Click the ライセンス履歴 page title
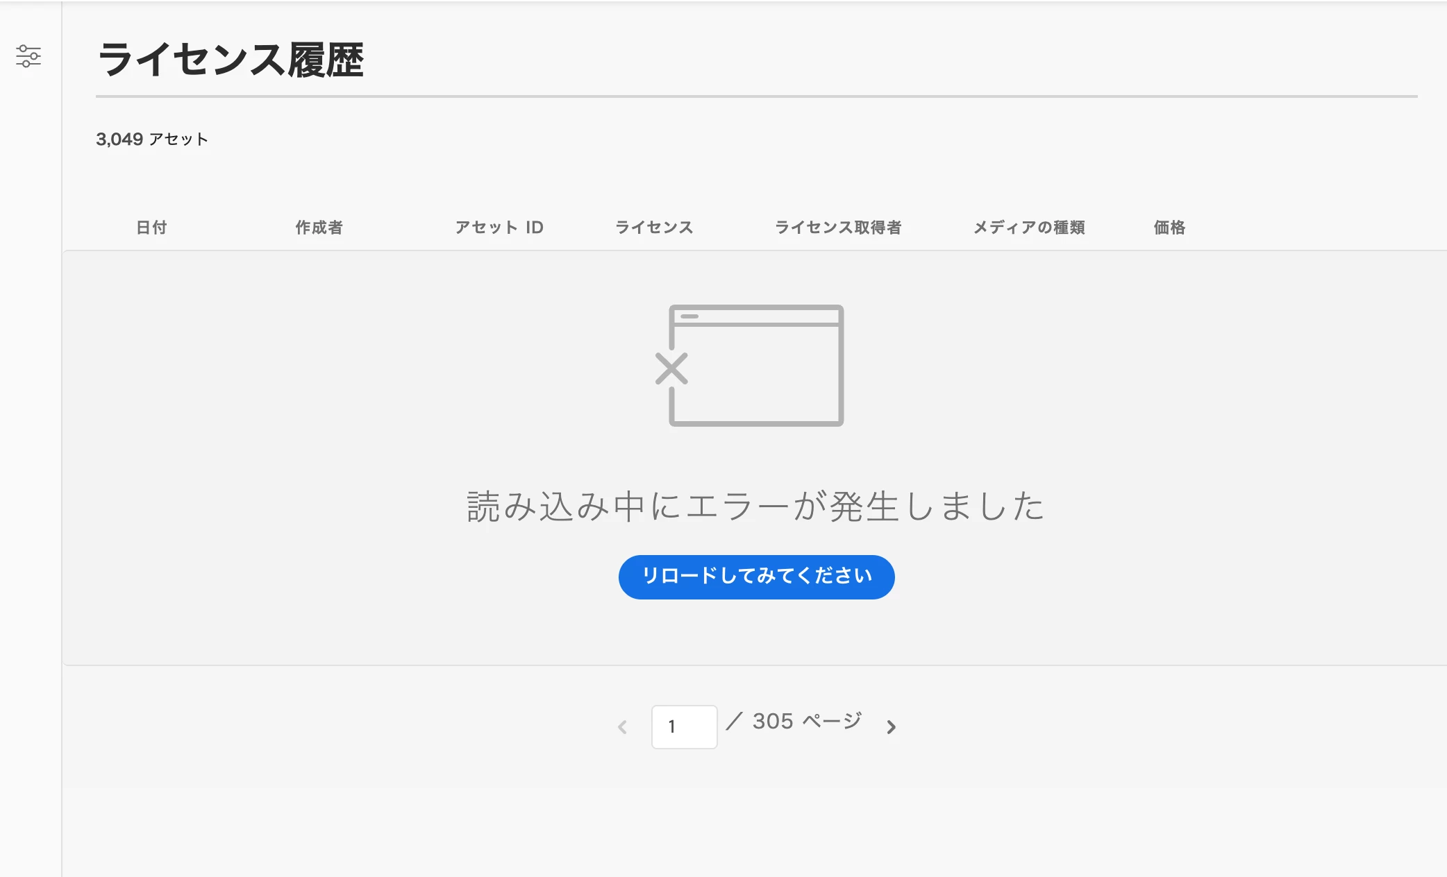This screenshot has height=877, width=1447. 231,60
